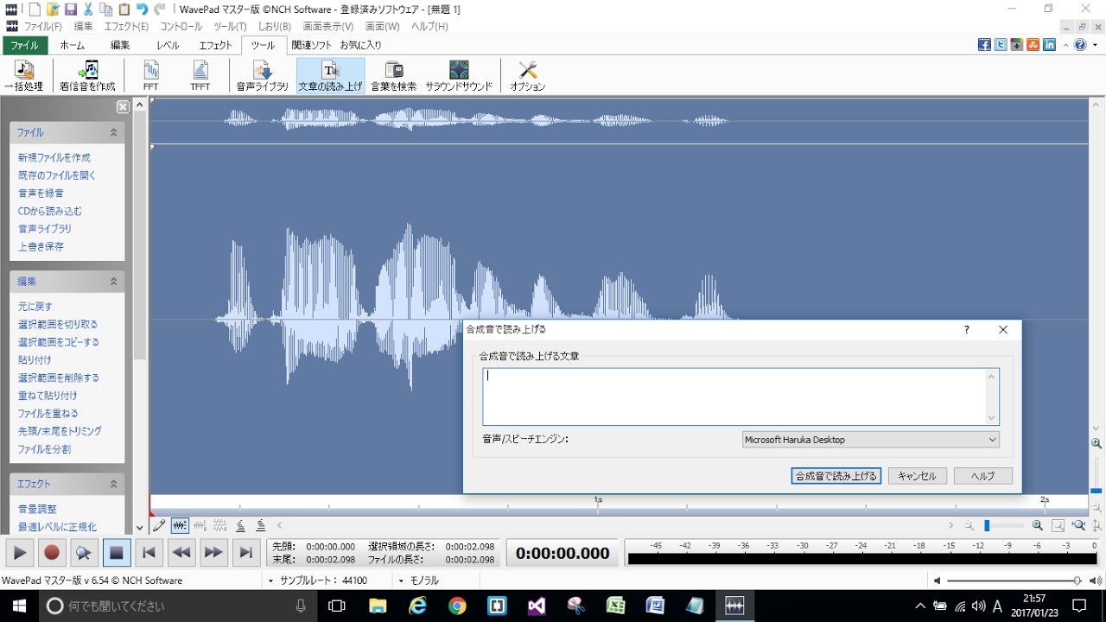Click the rewind button
The height and width of the screenshot is (622, 1106).
[181, 553]
